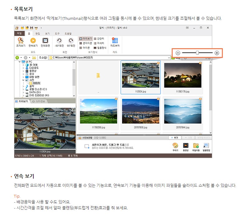Select the 11700289.jpg meadow thumbnail
Image resolution: width=244 pixels, height=220 pixels.
point(98,113)
